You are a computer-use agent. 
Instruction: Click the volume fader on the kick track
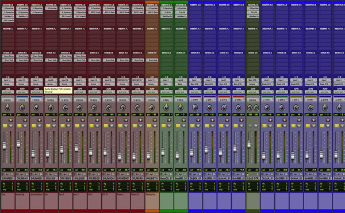point(4,146)
